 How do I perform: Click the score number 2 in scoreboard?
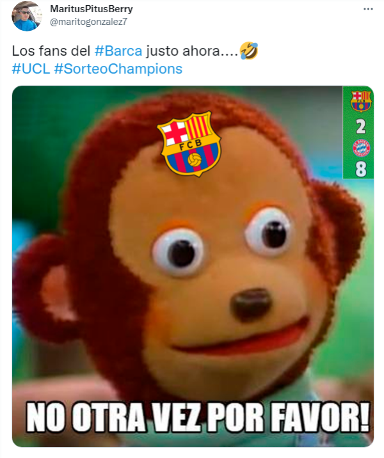coord(361,126)
